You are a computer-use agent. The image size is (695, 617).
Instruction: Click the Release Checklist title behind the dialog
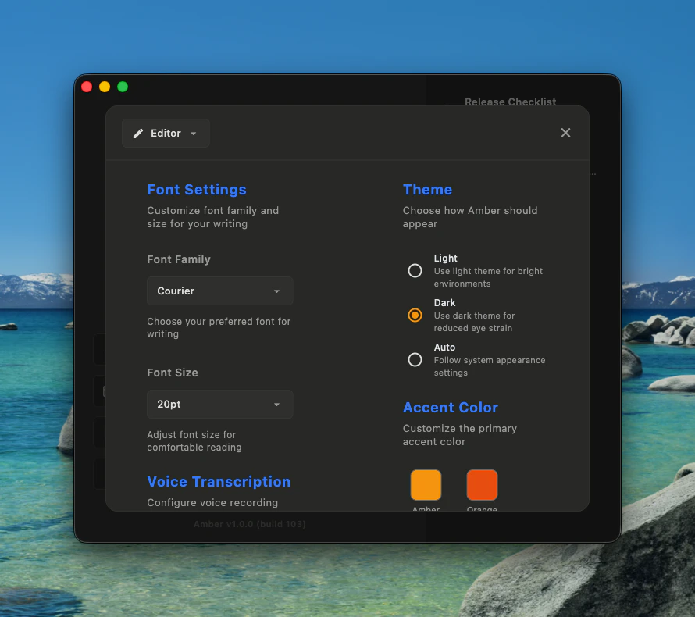(510, 102)
